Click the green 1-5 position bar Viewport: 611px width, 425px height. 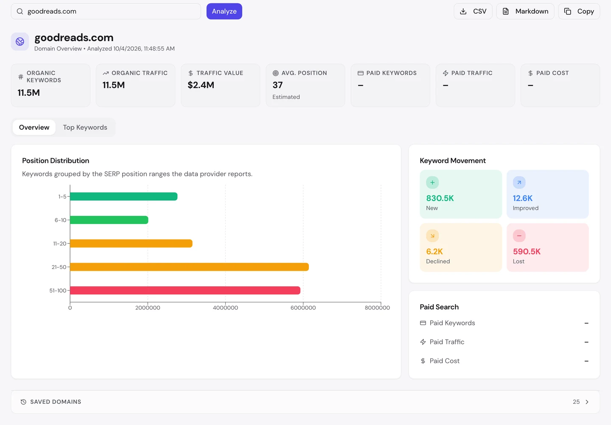pos(123,196)
